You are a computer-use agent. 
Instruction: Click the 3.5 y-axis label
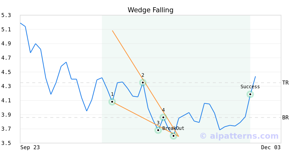[x=6, y=143]
